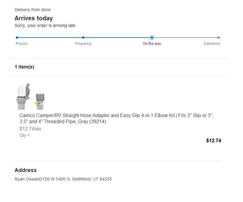Click the 1 item(s) header
Viewport: 243px width, 202px height.
coord(24,67)
